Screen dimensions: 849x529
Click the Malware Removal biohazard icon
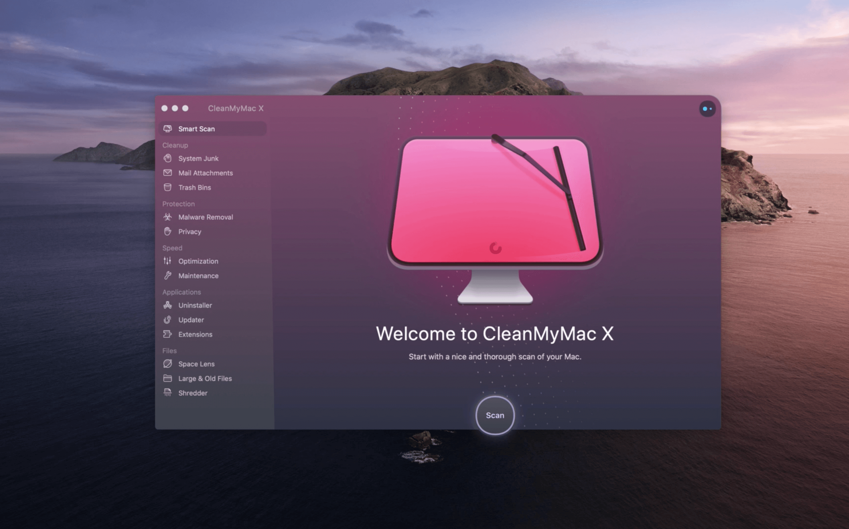(168, 217)
